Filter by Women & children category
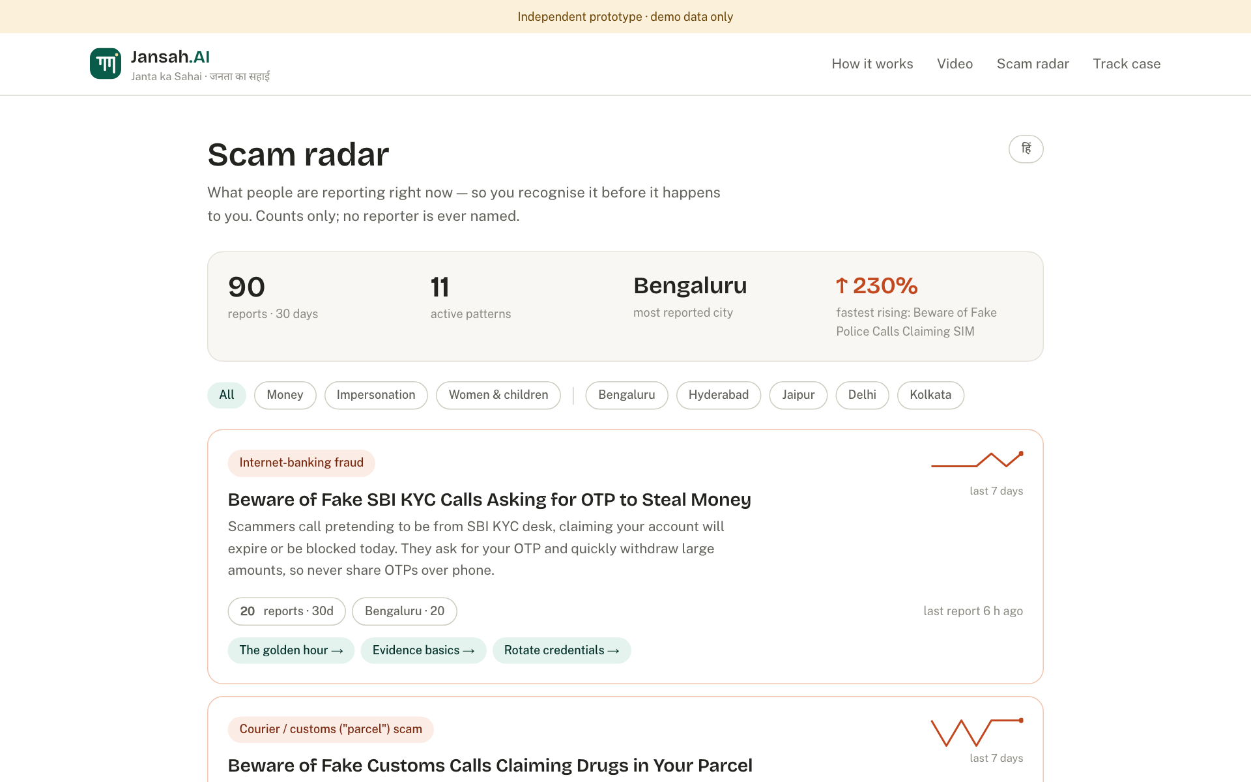Viewport: 1251px width, 782px height. click(x=498, y=395)
